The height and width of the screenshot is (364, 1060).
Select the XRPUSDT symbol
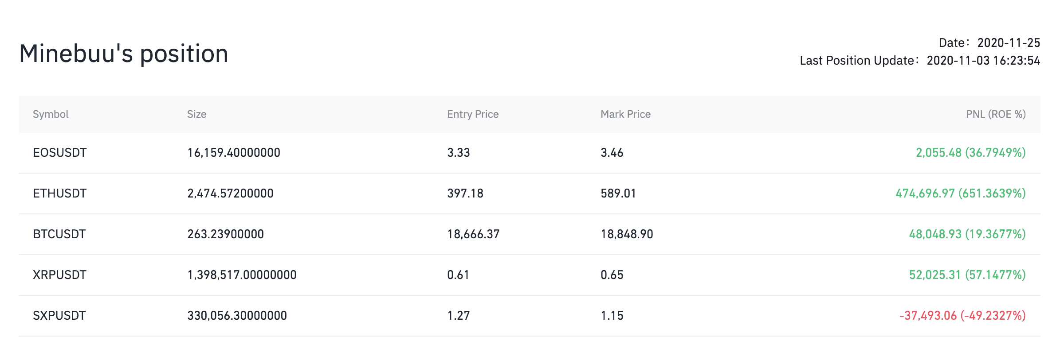coord(59,275)
